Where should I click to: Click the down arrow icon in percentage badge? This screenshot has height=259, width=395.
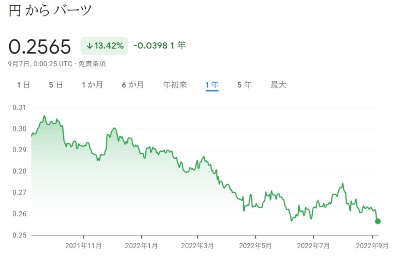89,46
